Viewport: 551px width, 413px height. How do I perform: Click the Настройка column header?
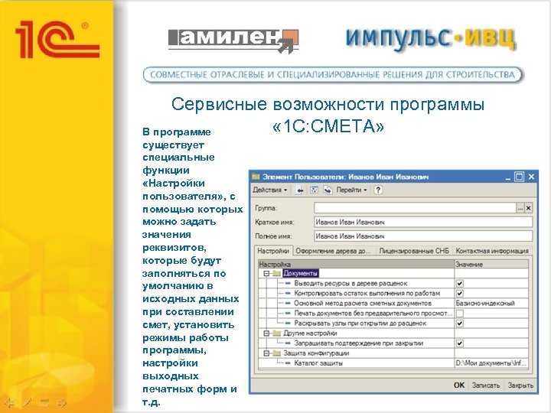coord(357,264)
